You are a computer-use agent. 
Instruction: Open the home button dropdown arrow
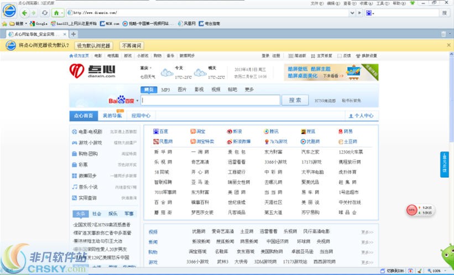click(x=62, y=13)
